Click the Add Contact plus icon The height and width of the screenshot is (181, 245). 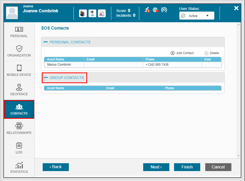coord(172,53)
